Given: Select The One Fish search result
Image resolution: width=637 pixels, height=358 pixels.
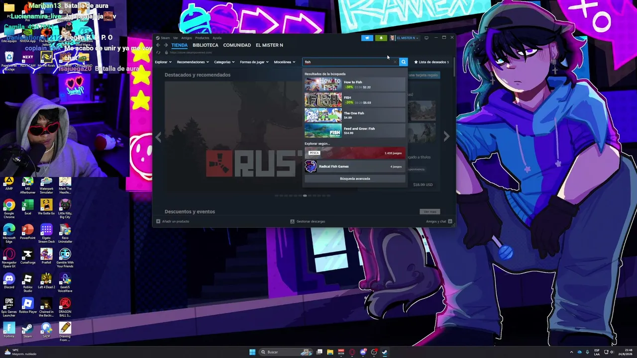Looking at the screenshot, I should click(355, 115).
